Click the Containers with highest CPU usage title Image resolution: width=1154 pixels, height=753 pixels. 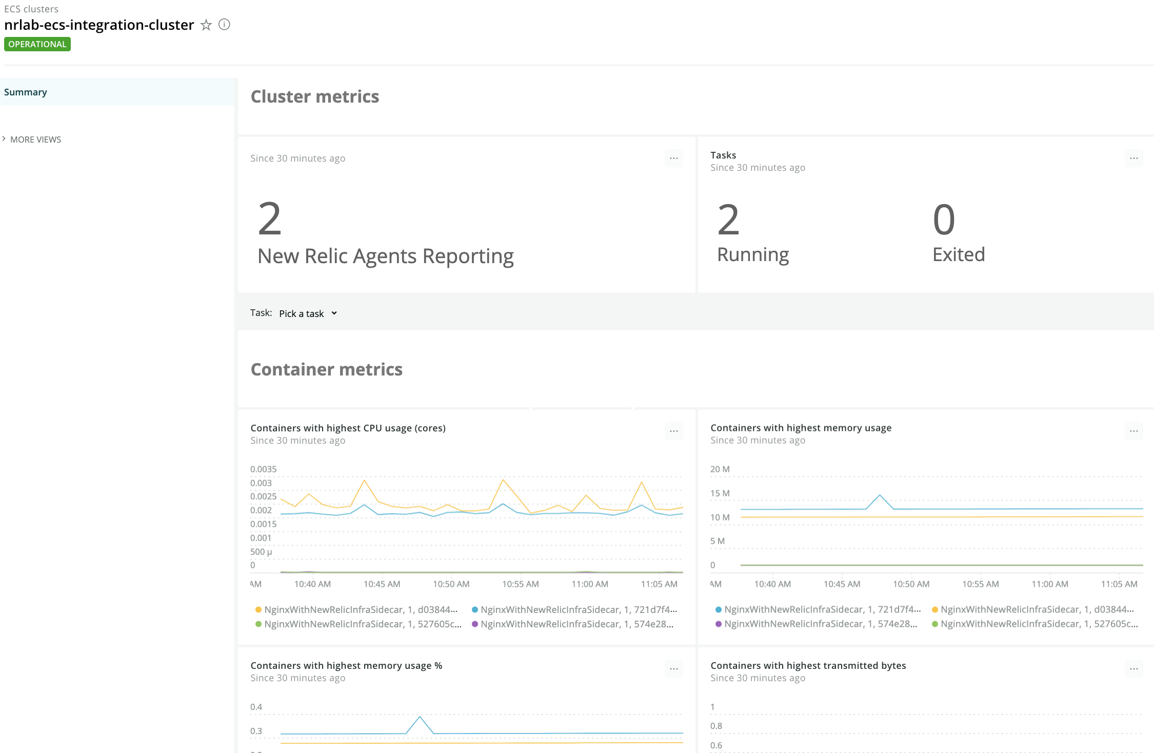tap(348, 428)
